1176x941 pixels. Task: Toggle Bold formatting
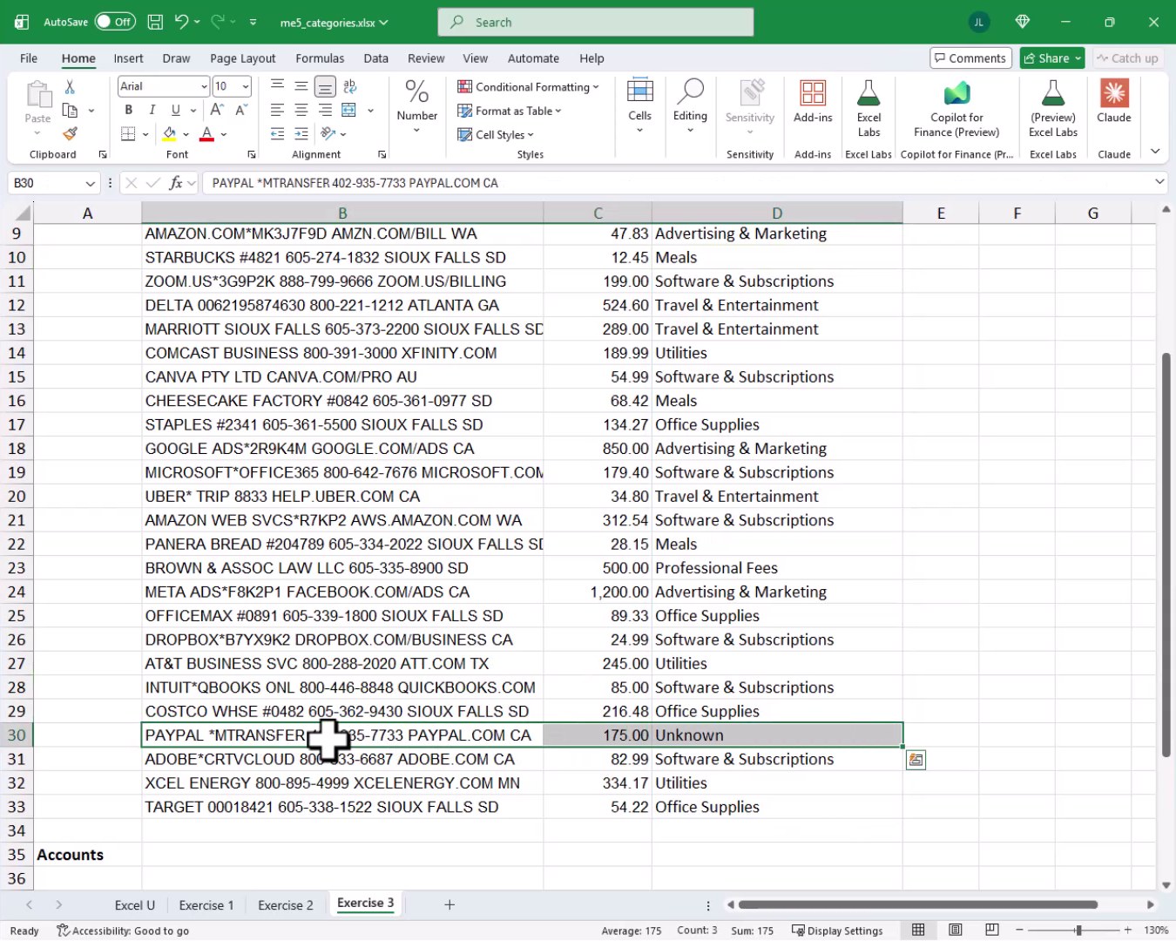click(129, 110)
